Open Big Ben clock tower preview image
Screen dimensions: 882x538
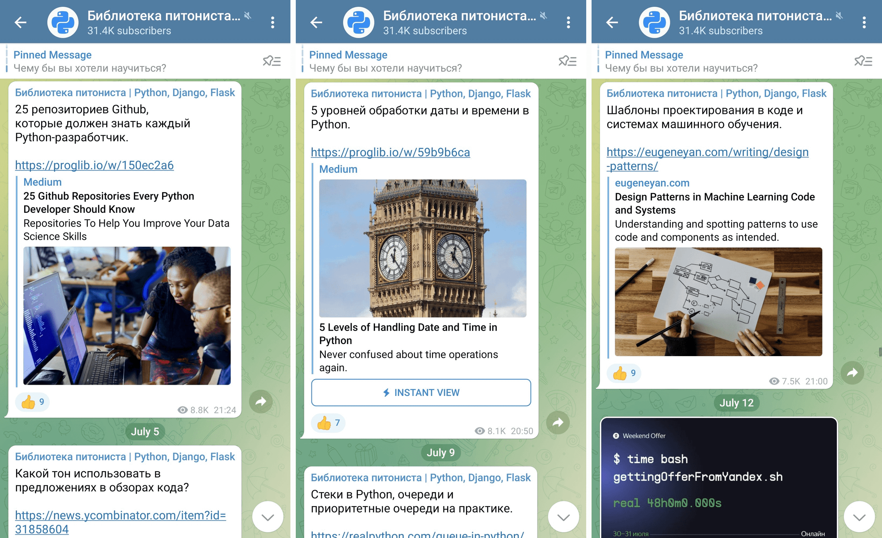422,248
